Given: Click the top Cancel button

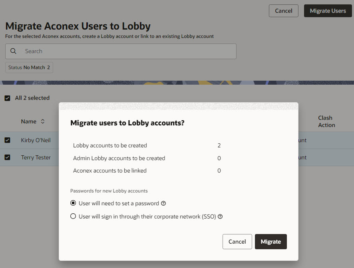Looking at the screenshot, I should pyautogui.click(x=284, y=11).
